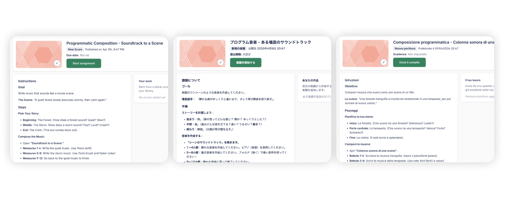This screenshot has width=505, height=202.
Task: Select the New Score badge
Action: (x=75, y=49)
